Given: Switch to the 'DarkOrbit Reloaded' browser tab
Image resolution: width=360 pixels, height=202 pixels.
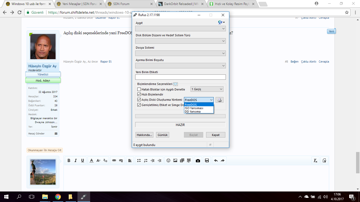Looking at the screenshot, I should [181, 4].
